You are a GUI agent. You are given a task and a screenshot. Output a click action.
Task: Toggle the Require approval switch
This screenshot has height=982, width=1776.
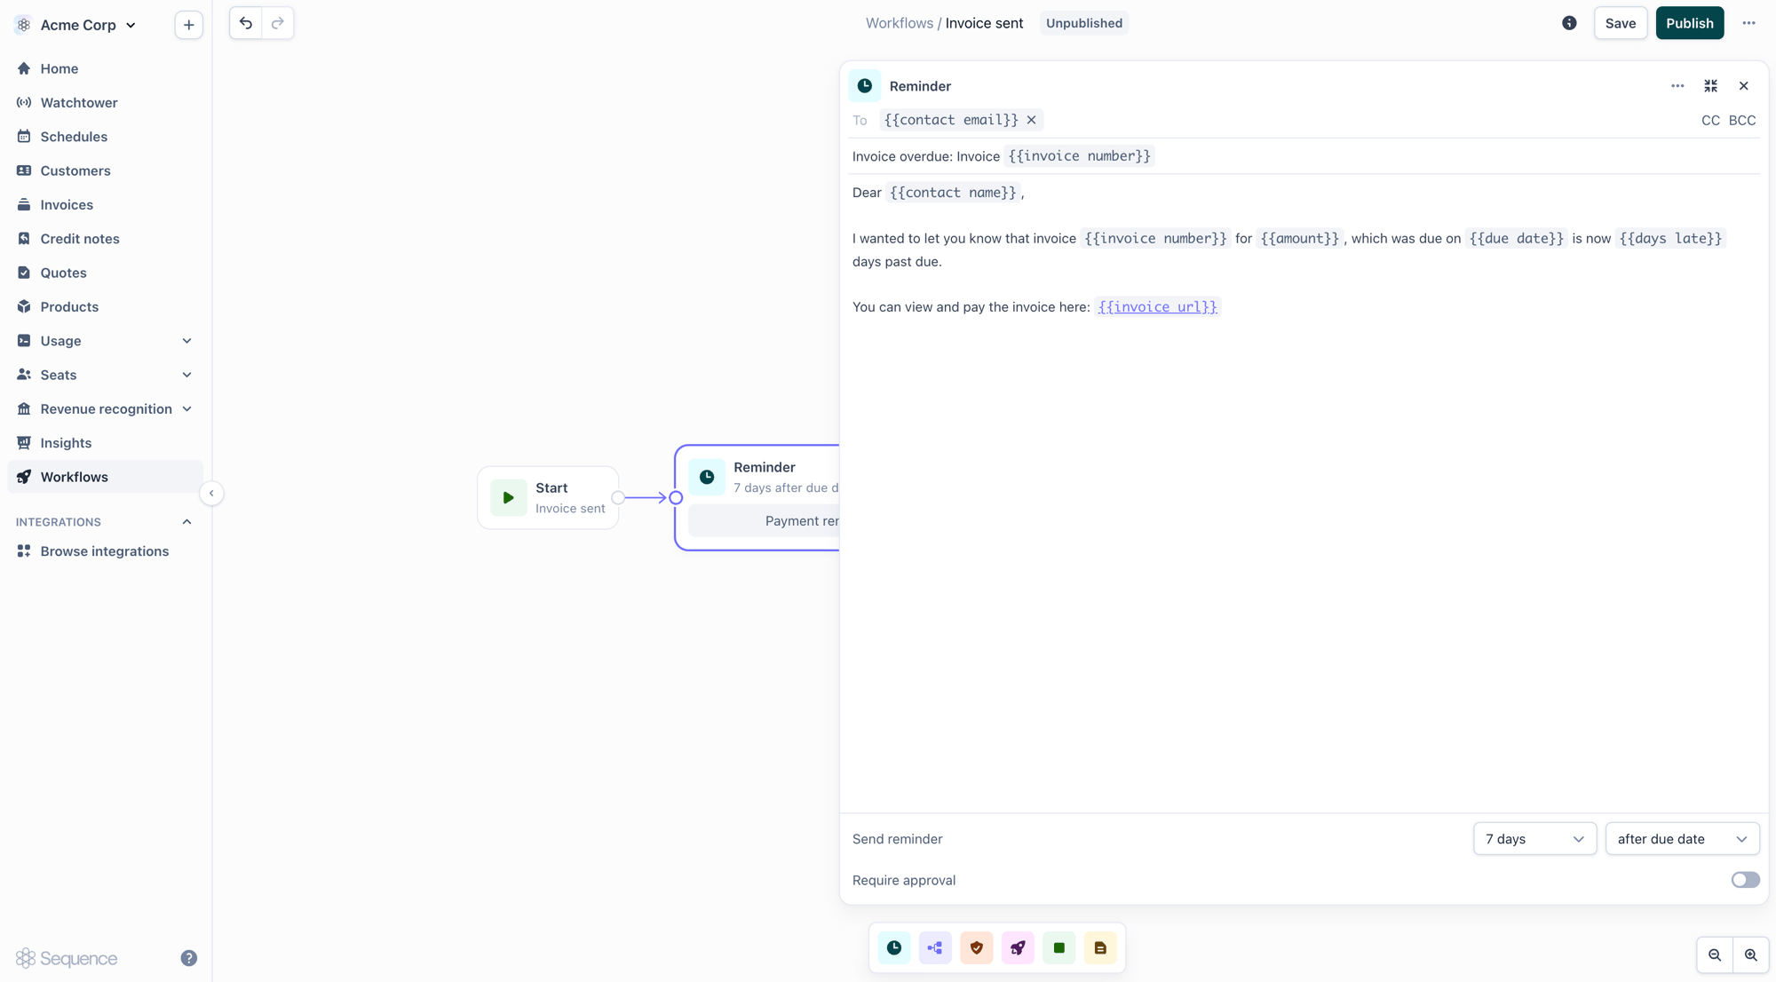click(x=1745, y=880)
